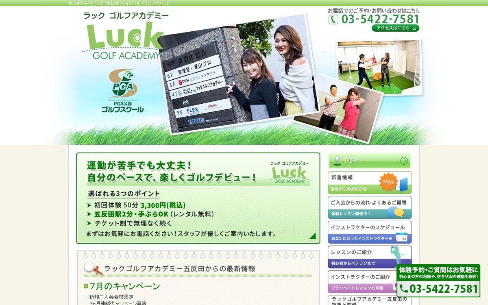
Task: Click the orange NEWS badge icon
Action: pyautogui.click(x=388, y=181)
